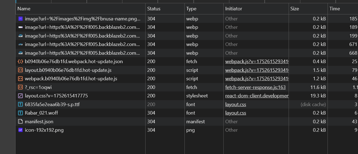Sort by the Type column header
The width and height of the screenshot is (358, 154).
[191, 9]
